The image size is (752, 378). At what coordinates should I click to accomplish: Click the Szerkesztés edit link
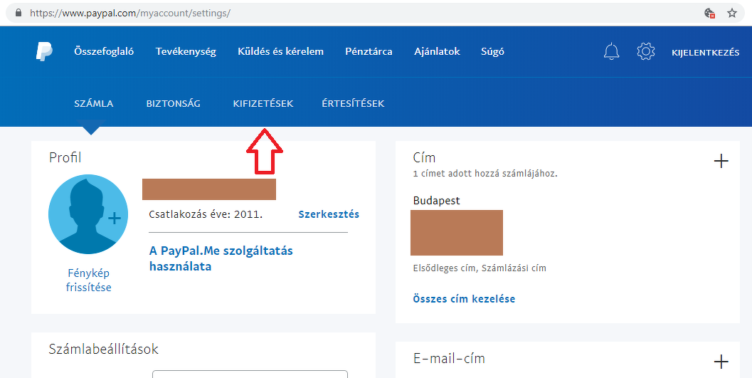tap(329, 214)
